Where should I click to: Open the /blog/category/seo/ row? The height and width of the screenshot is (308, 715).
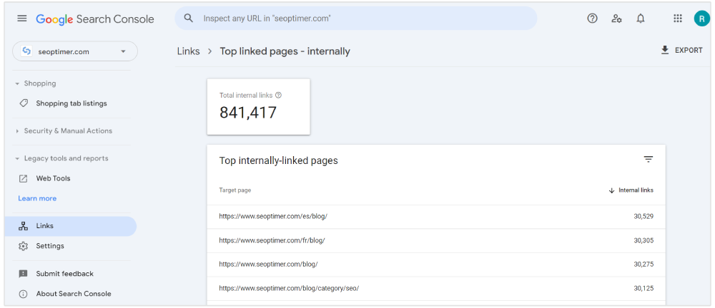point(436,288)
